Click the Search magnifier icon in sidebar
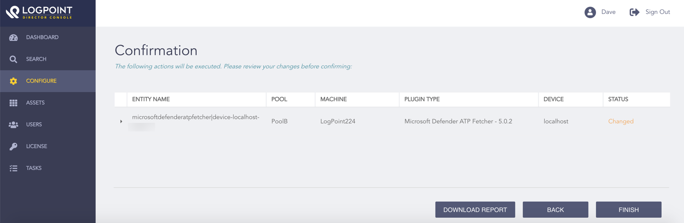Image resolution: width=684 pixels, height=223 pixels. tap(13, 59)
